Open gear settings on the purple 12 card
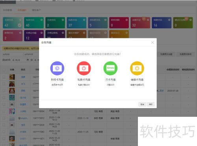Screen dimensions: 197x146 tap(41, 33)
